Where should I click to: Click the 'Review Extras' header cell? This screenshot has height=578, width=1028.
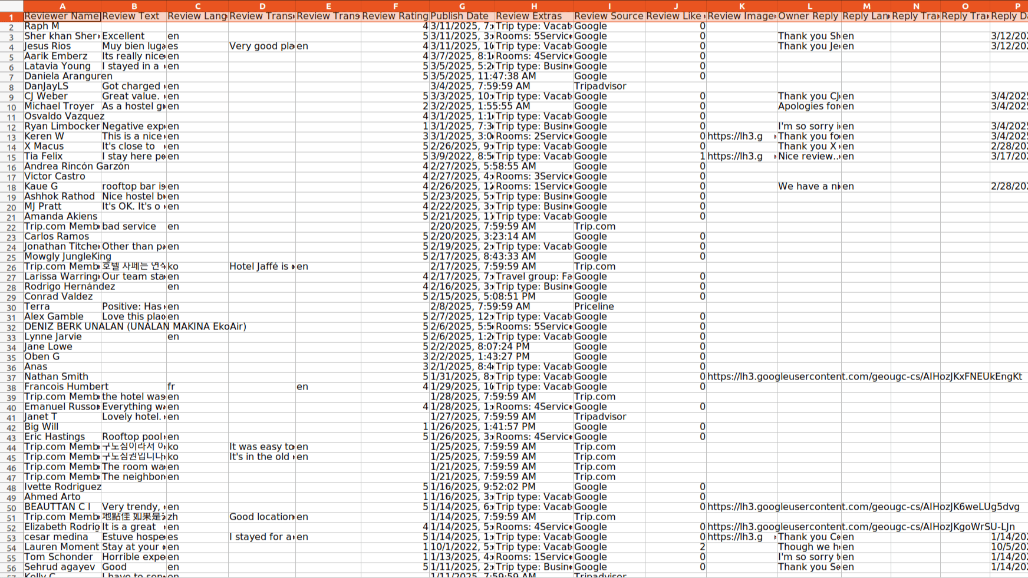tap(534, 16)
